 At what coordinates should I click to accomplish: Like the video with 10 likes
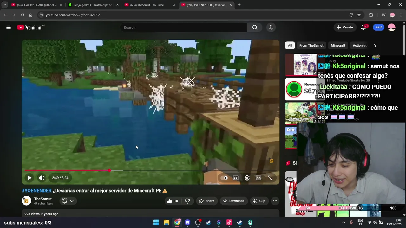click(173, 201)
